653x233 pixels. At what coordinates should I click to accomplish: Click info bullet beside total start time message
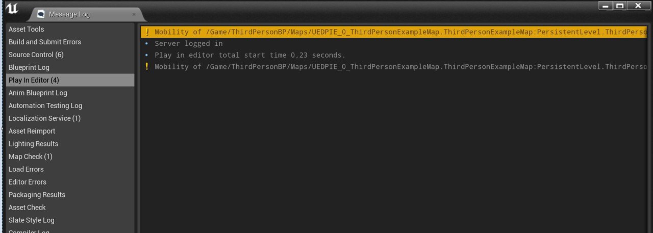pyautogui.click(x=147, y=55)
